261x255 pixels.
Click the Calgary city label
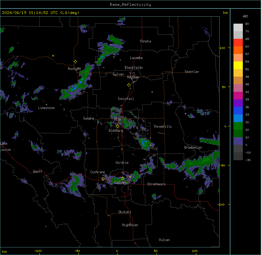tap(121, 183)
